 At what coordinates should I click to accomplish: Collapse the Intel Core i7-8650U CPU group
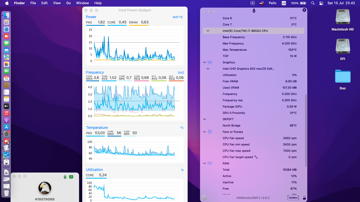point(208,31)
